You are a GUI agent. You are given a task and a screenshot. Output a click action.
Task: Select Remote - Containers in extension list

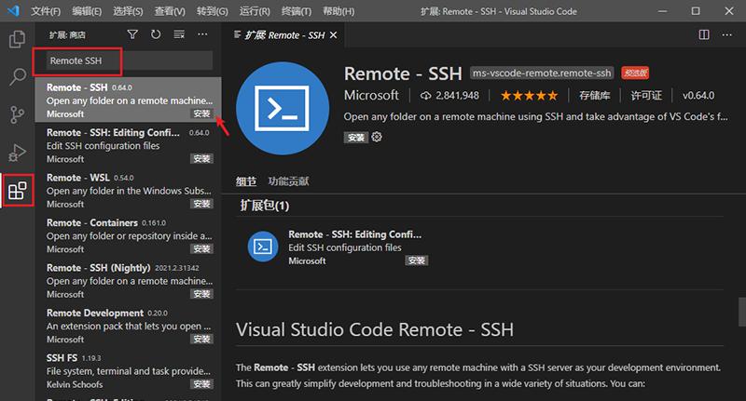(x=129, y=235)
